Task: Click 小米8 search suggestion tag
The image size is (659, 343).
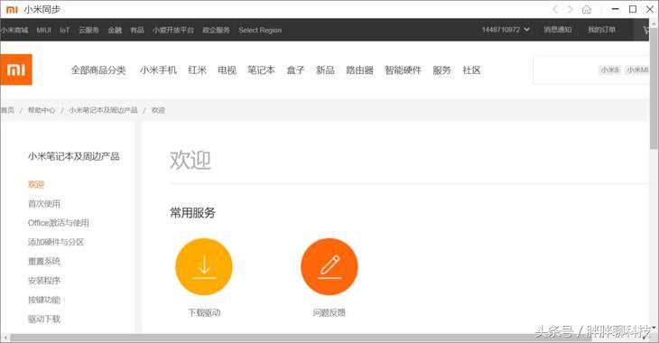Action: point(610,70)
